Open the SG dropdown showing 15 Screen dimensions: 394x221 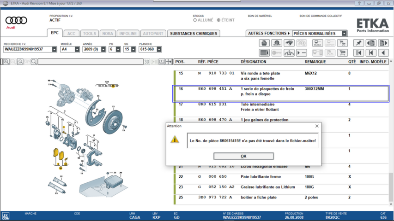click(x=133, y=49)
